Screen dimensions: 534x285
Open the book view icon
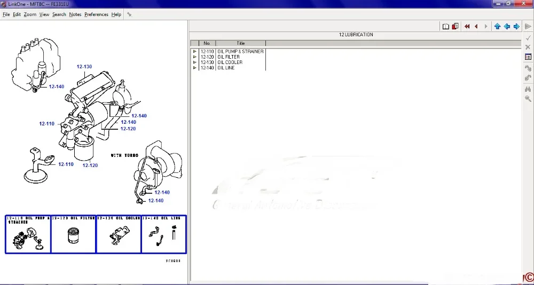(x=445, y=27)
